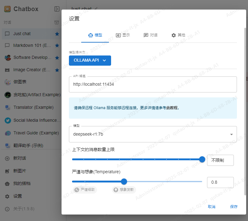Expand the deepseek-r1:7b model dropdown arrow
Viewport: 248px width, 221px height.
click(231, 134)
